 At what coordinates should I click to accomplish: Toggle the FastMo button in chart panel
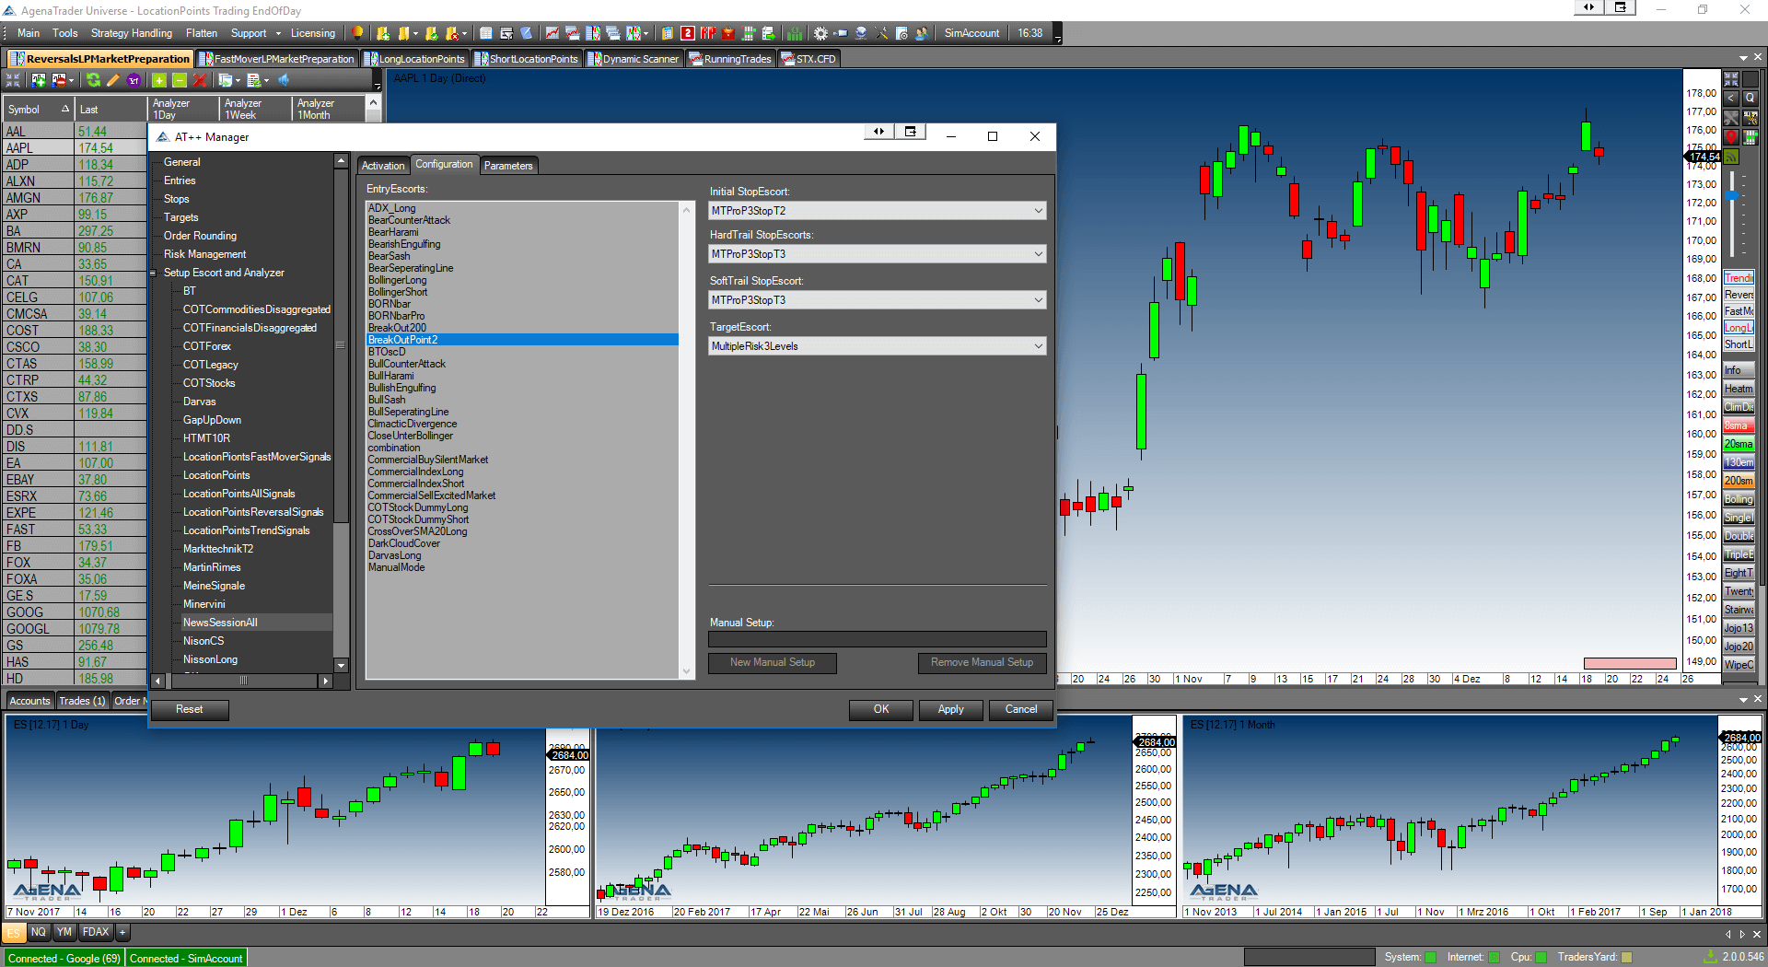tap(1739, 311)
